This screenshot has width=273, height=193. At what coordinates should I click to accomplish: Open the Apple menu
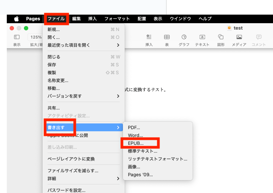(16, 19)
